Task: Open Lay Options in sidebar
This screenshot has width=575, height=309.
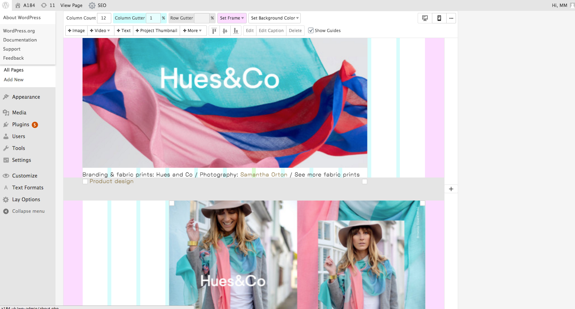Action: [26, 199]
